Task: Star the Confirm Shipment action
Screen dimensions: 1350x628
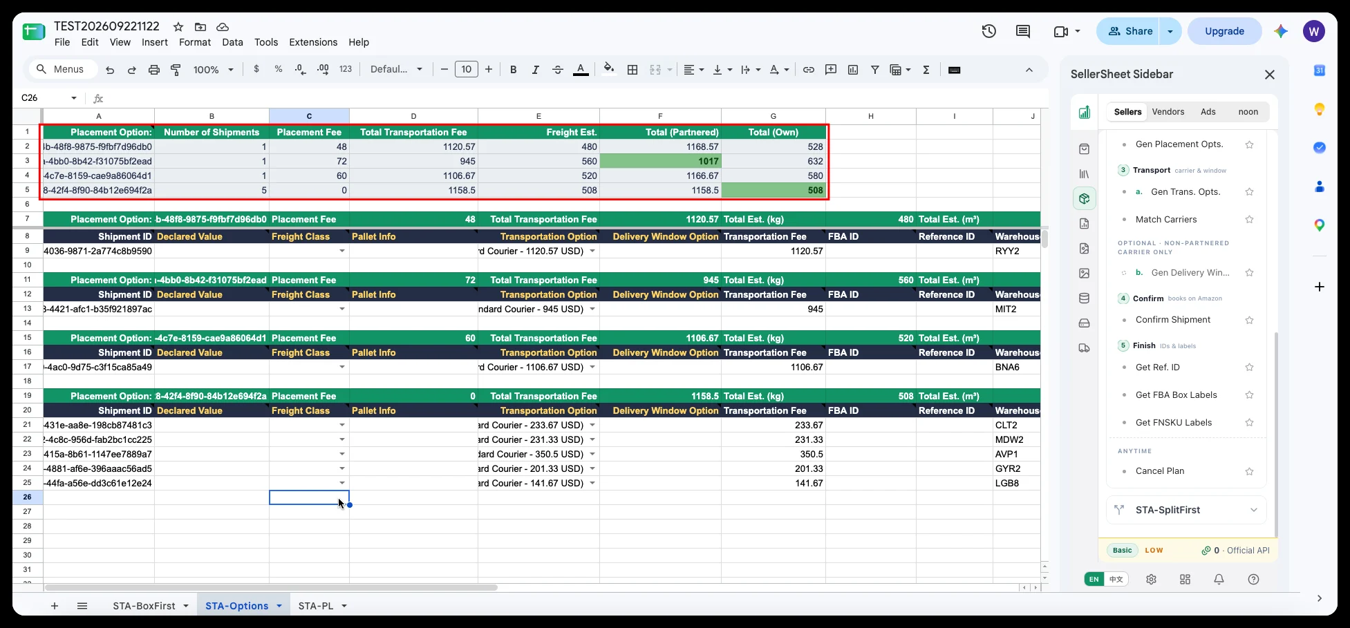Action: point(1249,320)
